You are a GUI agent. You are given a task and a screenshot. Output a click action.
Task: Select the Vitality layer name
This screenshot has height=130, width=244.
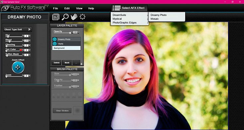coord(61,44)
